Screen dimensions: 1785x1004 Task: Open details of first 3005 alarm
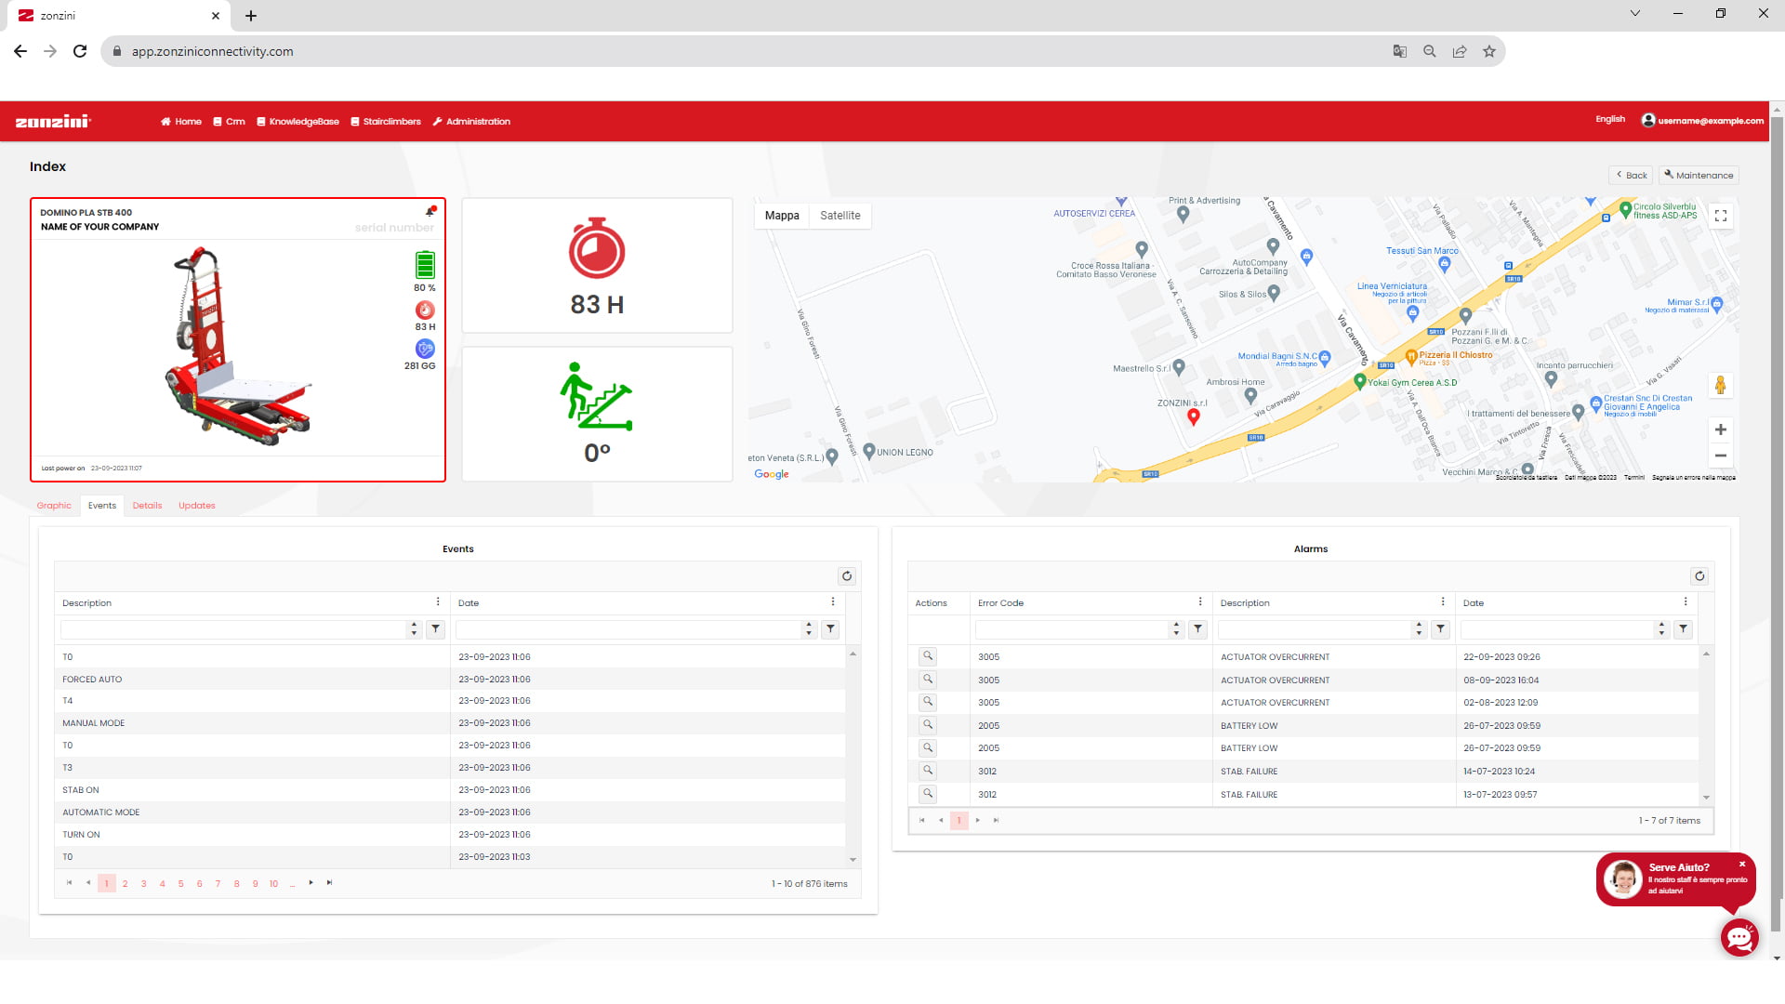coord(928,656)
